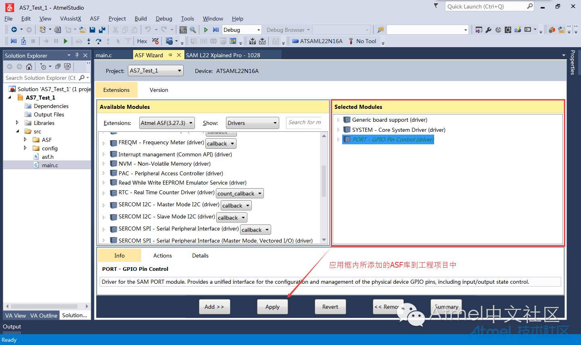This screenshot has height=345, width=581.
Task: Open the ASF menu
Action: click(x=95, y=19)
